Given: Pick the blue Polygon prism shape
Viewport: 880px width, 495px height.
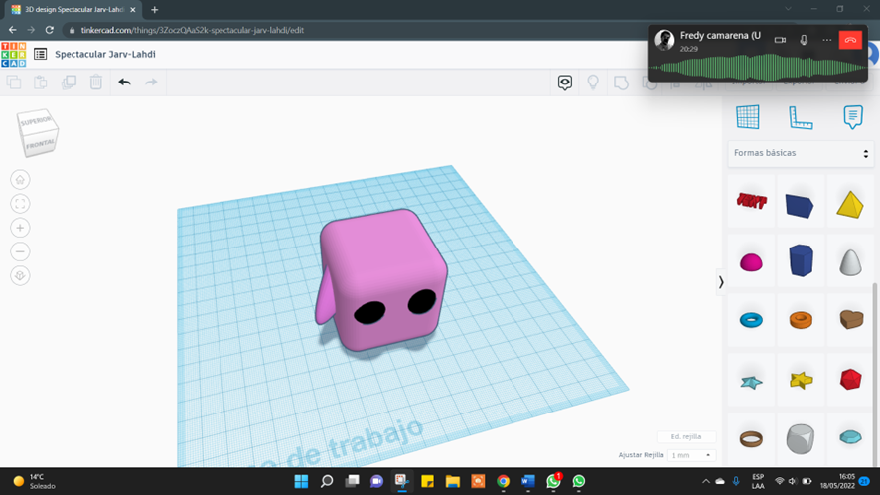Looking at the screenshot, I should (801, 260).
